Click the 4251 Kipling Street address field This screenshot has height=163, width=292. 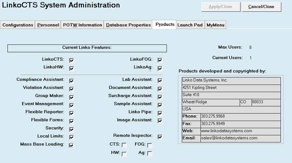click(231, 88)
